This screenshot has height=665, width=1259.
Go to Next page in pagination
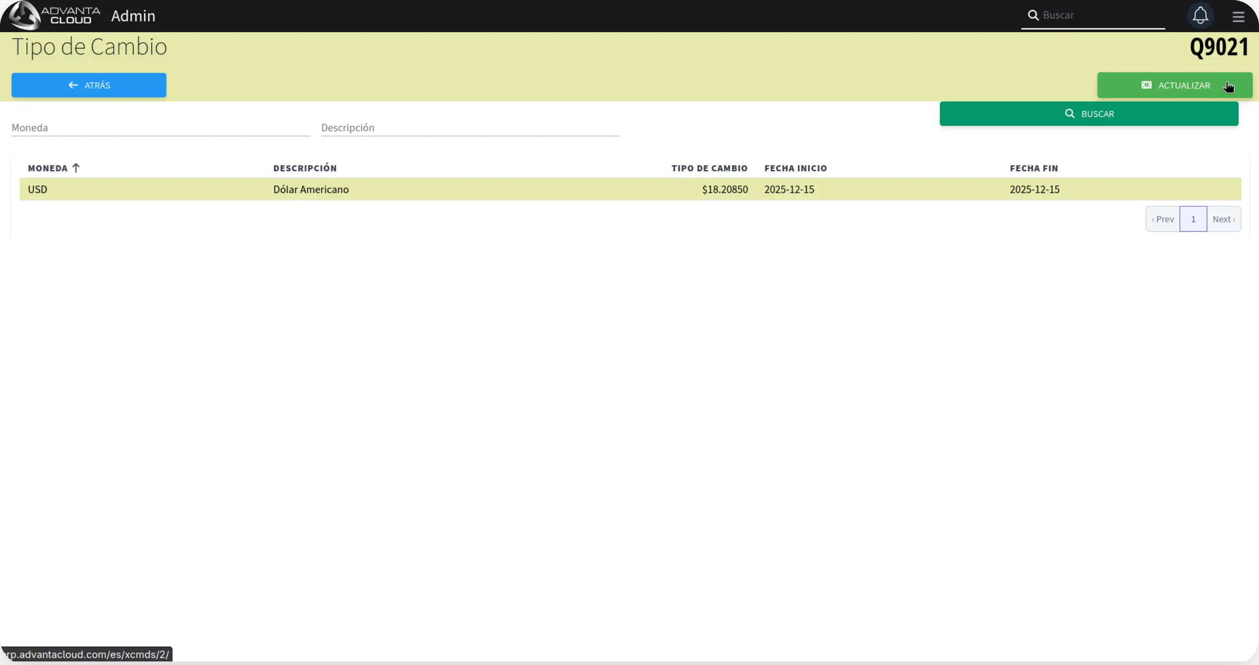pyautogui.click(x=1223, y=219)
